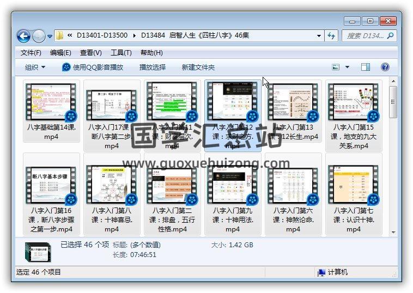Click the folder icon in address bar
Screen dimensions: 413x293
(x=60, y=35)
